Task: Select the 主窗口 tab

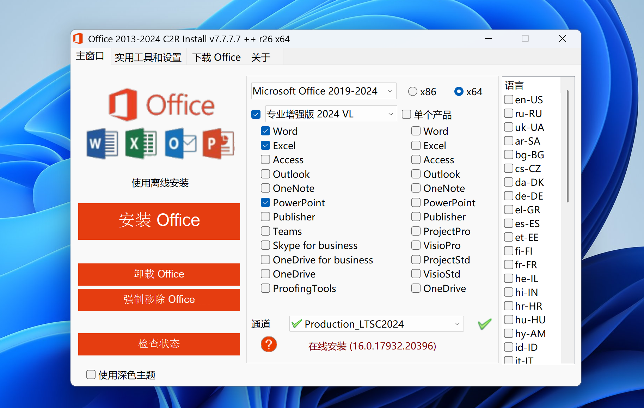Action: pos(90,56)
